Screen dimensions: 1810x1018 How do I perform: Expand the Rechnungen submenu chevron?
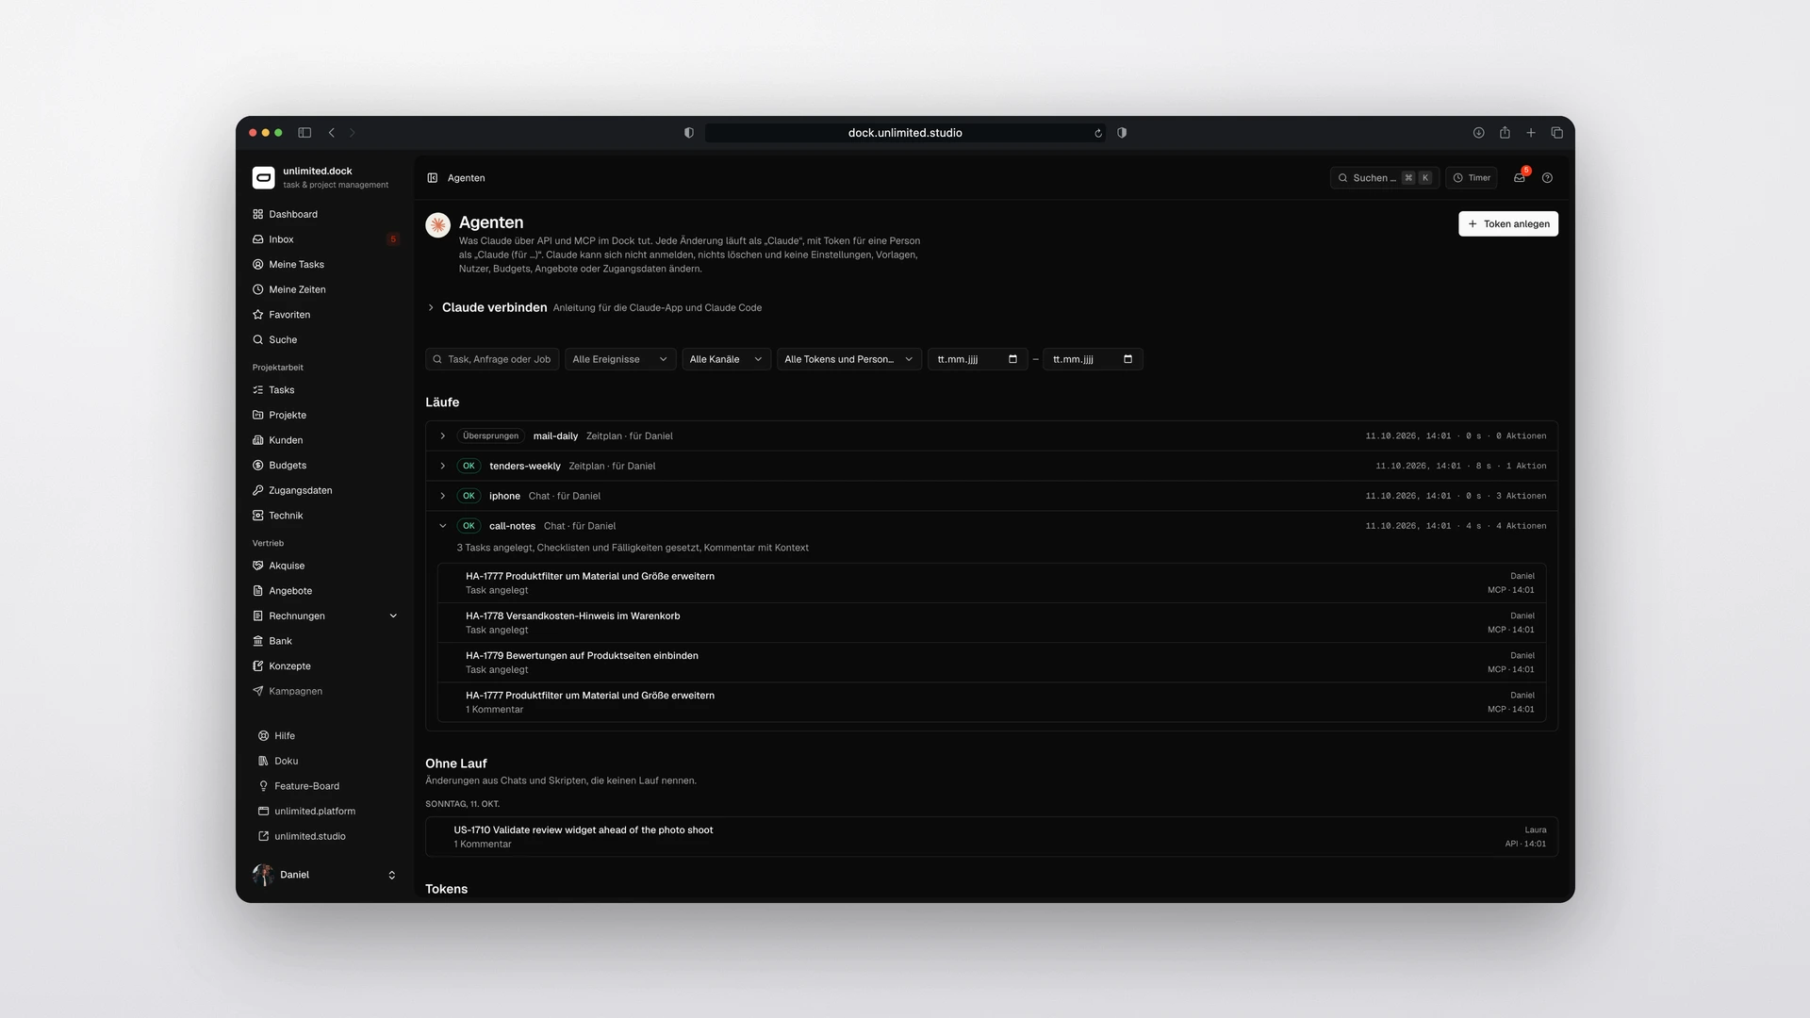pos(393,616)
